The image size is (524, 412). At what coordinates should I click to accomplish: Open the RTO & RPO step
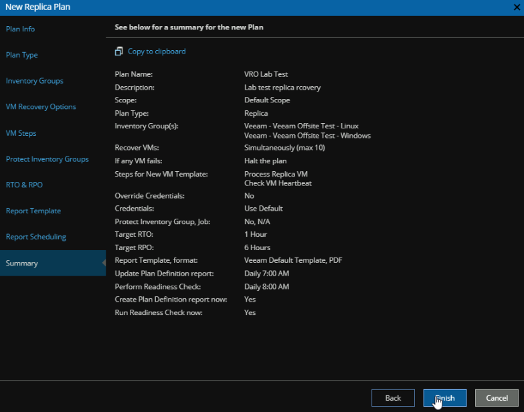tap(24, 185)
